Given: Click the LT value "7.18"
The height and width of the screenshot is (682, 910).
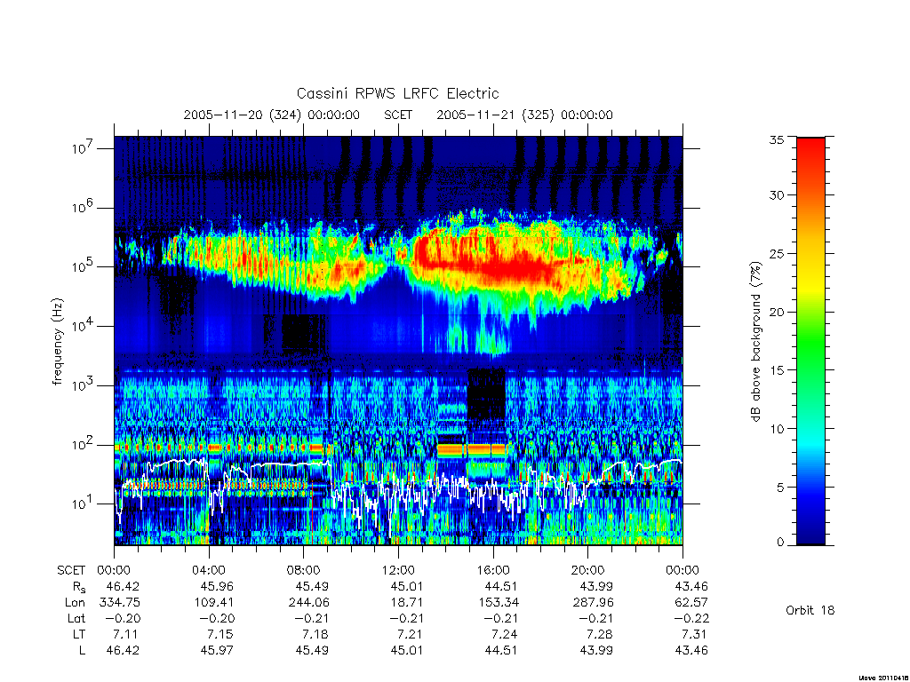Looking at the screenshot, I should tap(317, 634).
